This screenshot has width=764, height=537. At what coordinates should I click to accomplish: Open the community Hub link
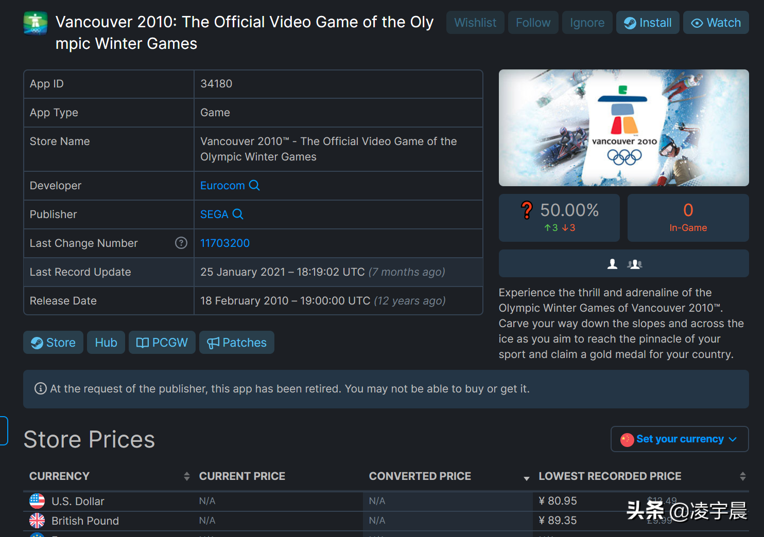click(x=106, y=343)
